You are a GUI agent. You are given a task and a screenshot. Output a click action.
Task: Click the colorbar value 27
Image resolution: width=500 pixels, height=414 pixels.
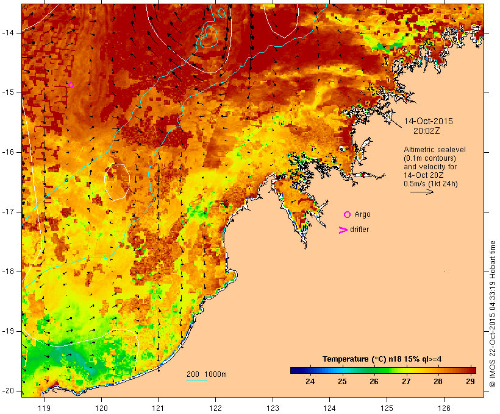(x=406, y=381)
